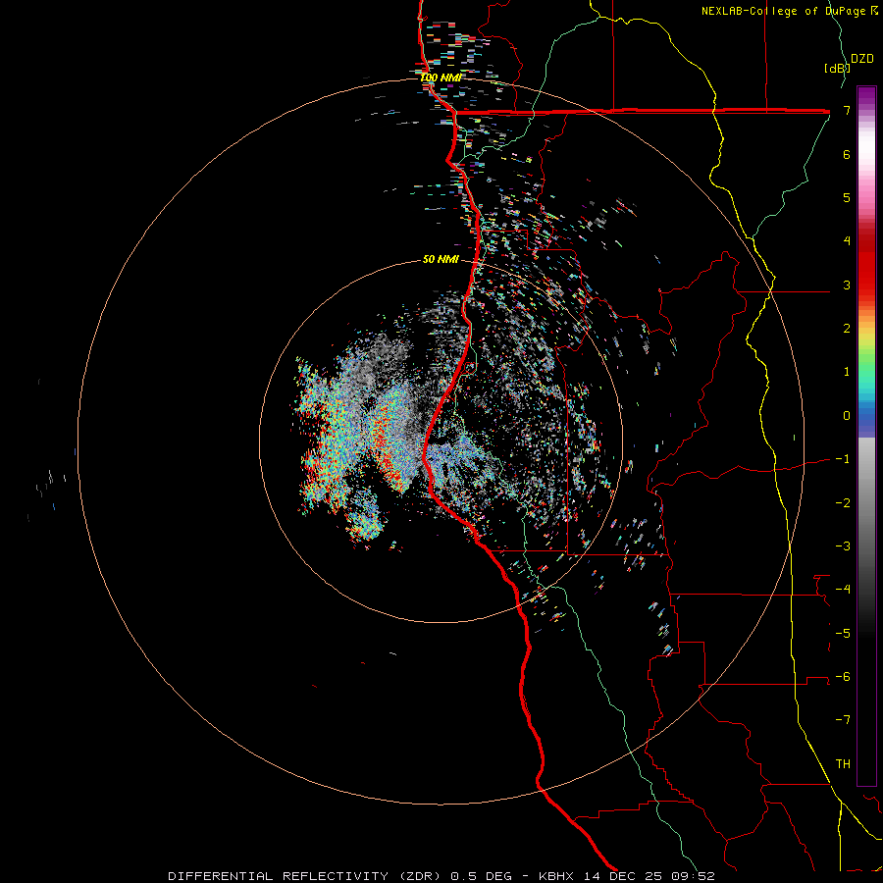
Task: Click the NEXLAB-College of DuPage credit text
Action: click(x=784, y=11)
